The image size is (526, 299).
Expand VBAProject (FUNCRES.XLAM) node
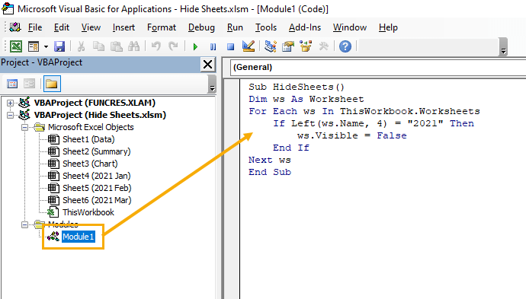click(11, 103)
